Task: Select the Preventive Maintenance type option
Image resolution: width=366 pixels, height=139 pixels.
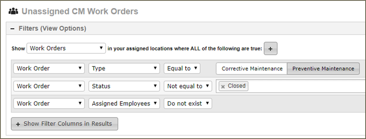Action: [x=323, y=69]
